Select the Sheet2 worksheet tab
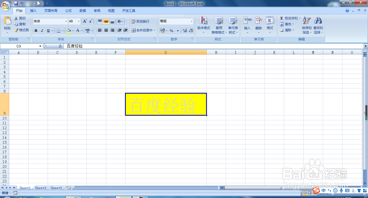Viewport: 368px width, 198px height. (41, 188)
